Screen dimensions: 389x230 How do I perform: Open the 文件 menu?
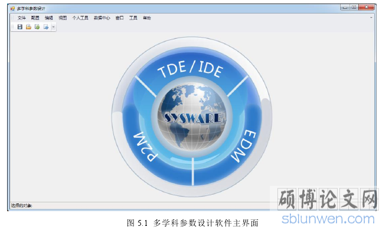[22, 18]
